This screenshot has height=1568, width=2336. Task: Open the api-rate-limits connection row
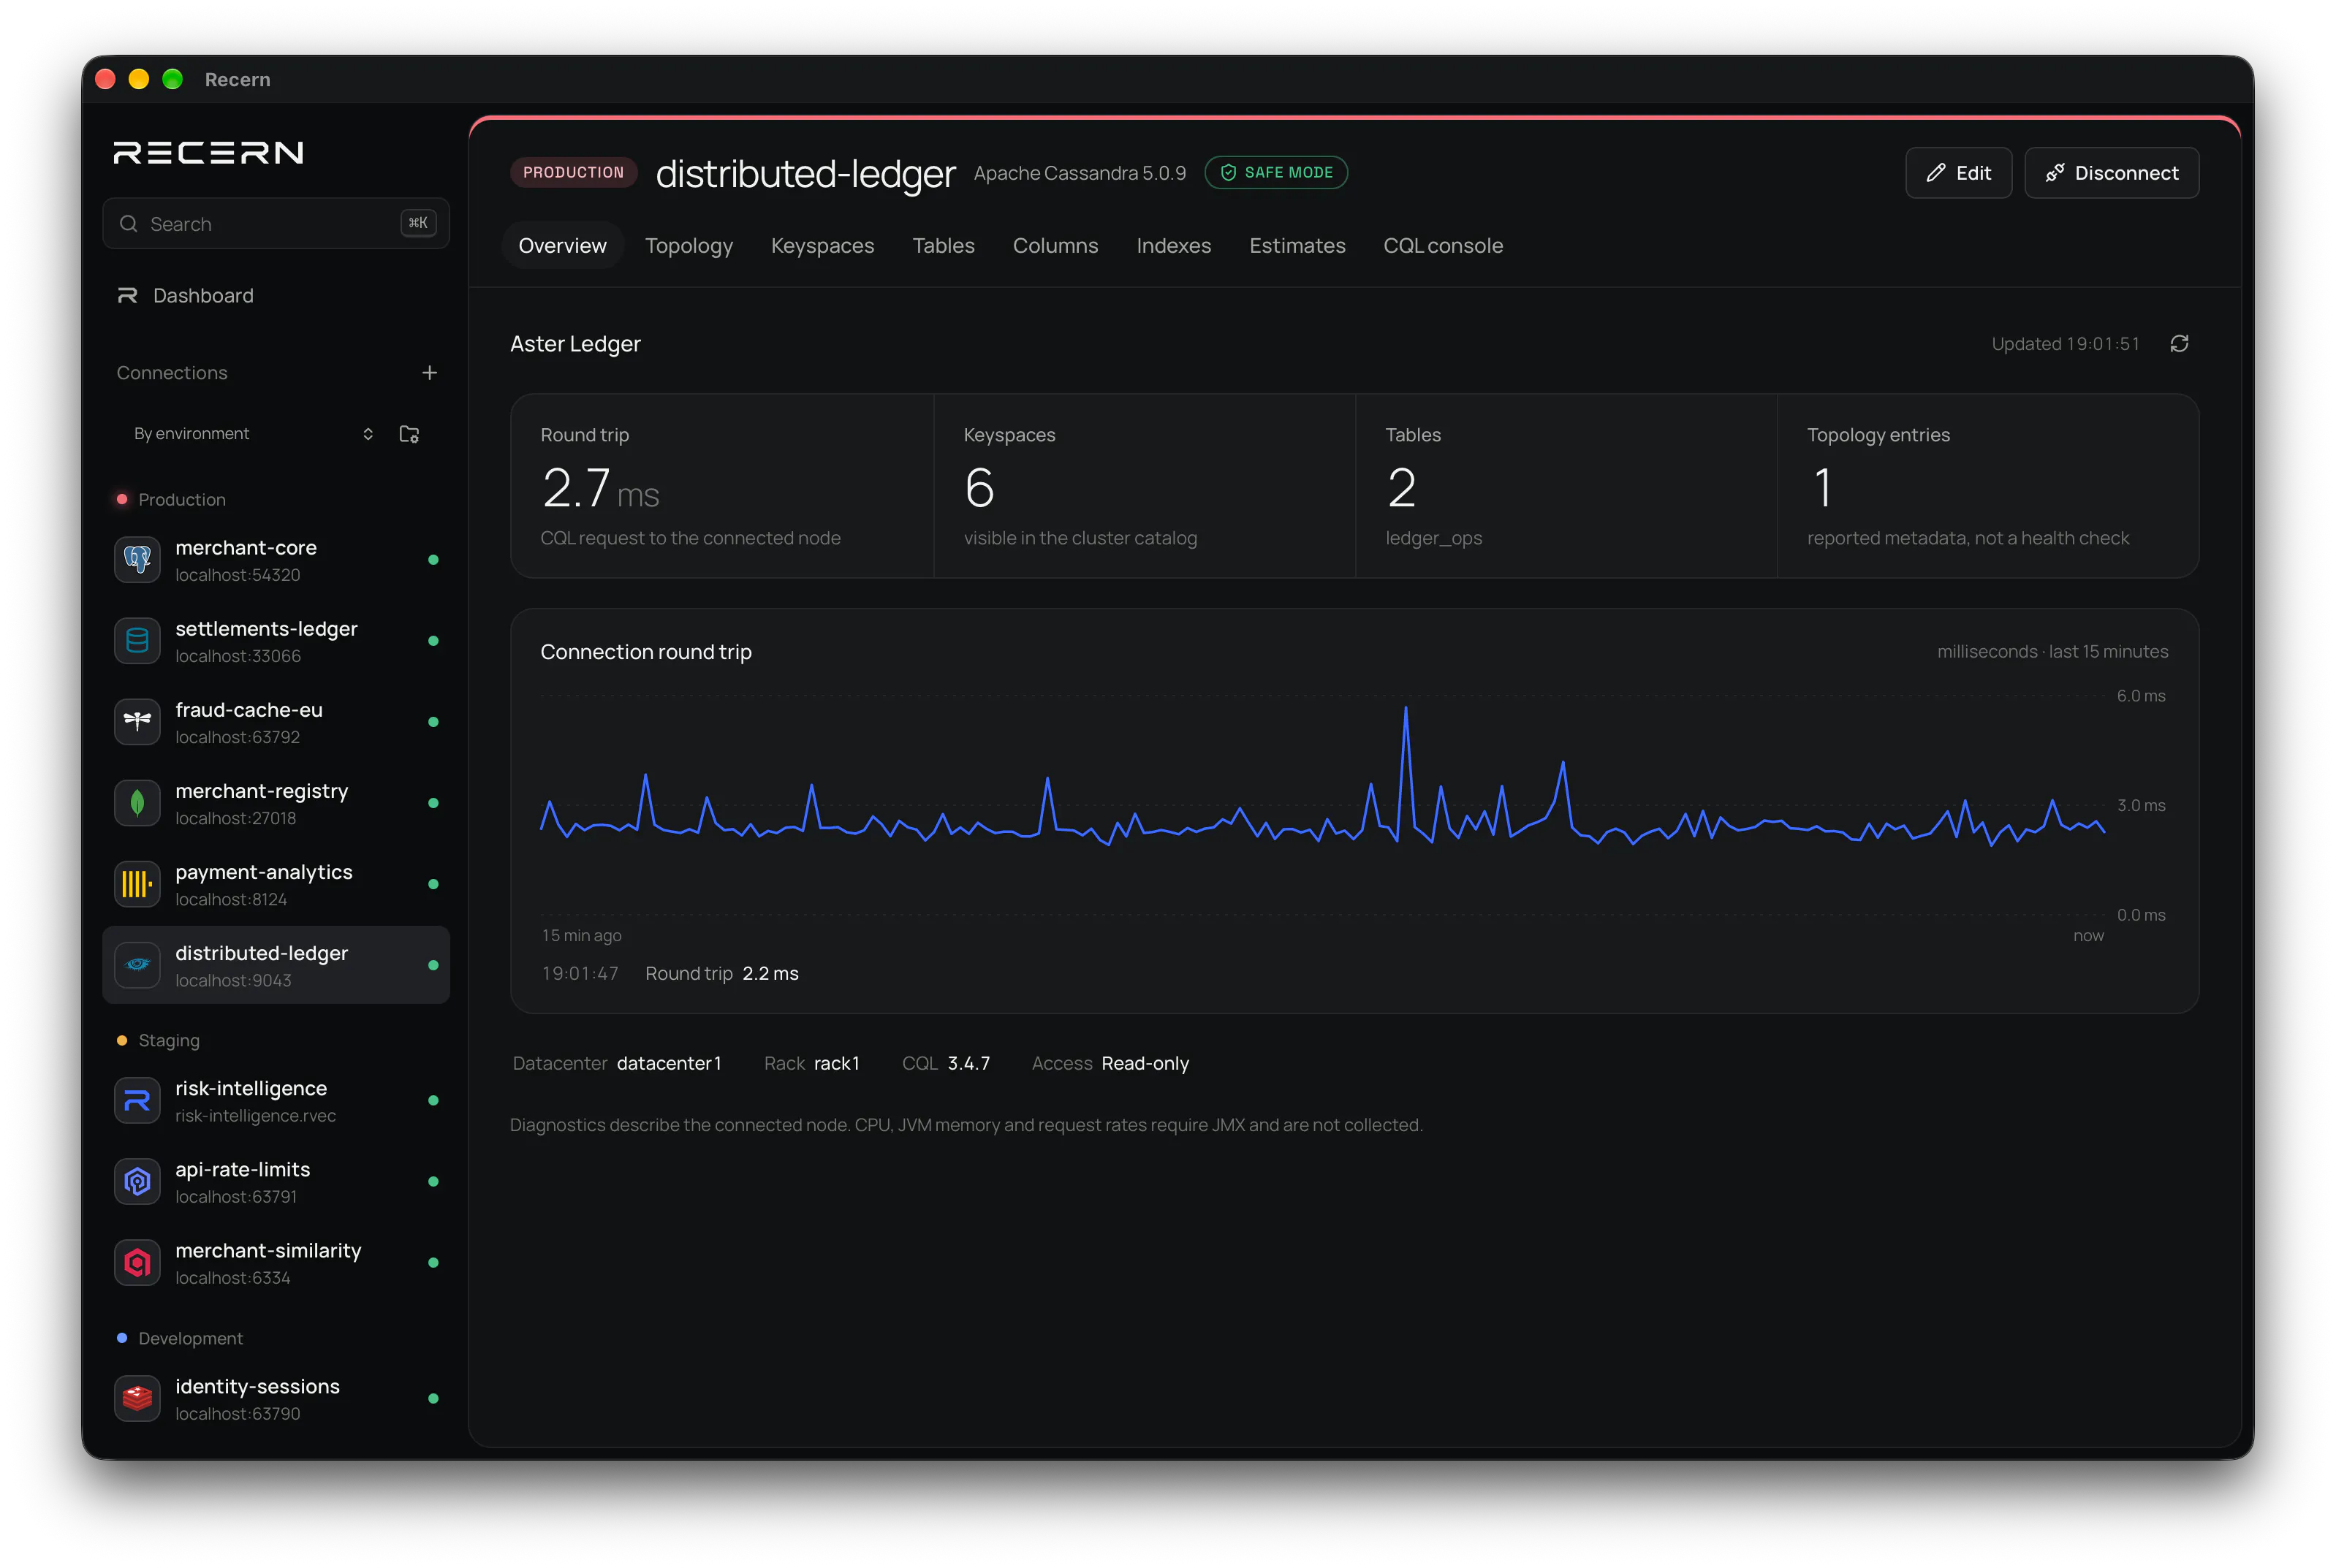(x=276, y=1181)
